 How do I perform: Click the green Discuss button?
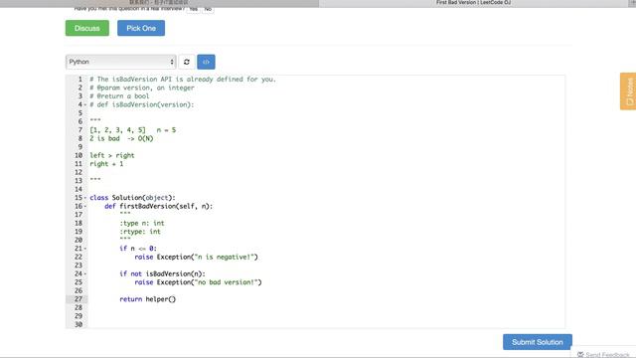tap(87, 28)
